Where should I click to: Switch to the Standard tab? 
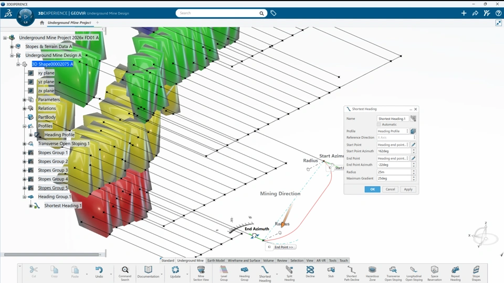click(167, 260)
